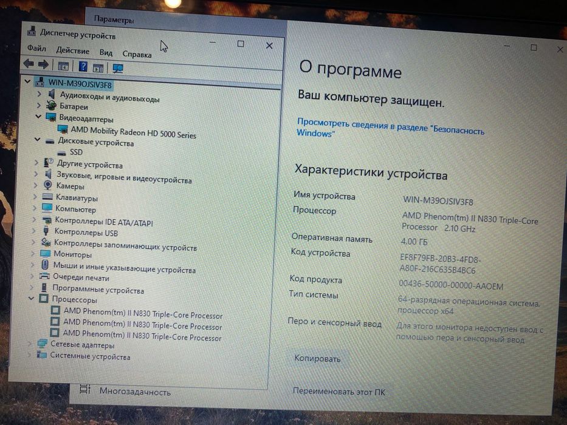The height and width of the screenshot is (425, 567).
Task: Click Переименовать этот ПК button
Action: click(339, 392)
